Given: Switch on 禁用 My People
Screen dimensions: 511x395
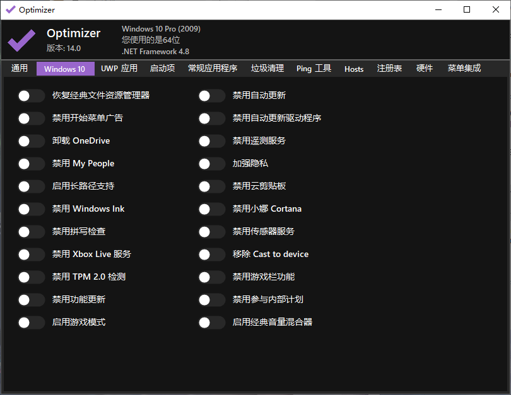Looking at the screenshot, I should coord(32,164).
